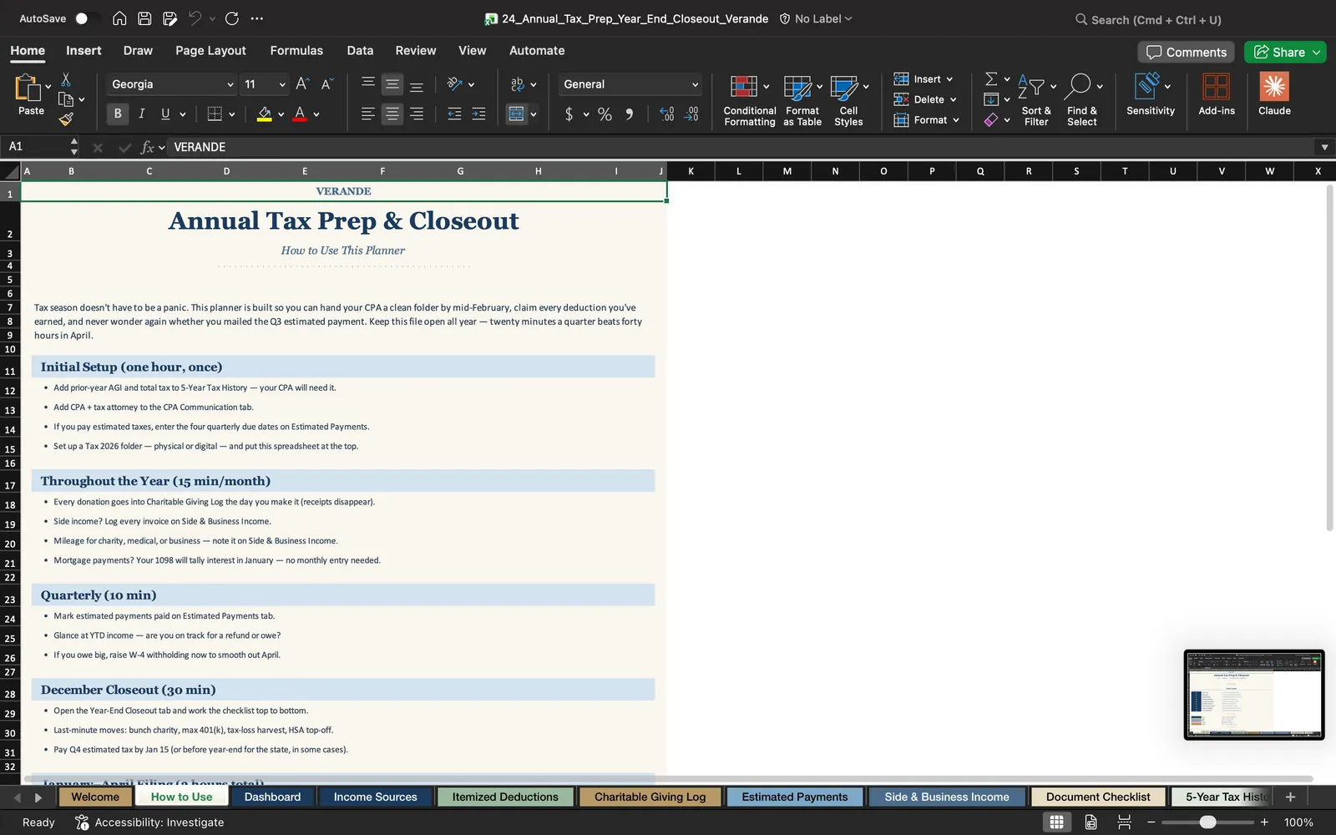Open the Formulas ribbon tab

point(296,51)
